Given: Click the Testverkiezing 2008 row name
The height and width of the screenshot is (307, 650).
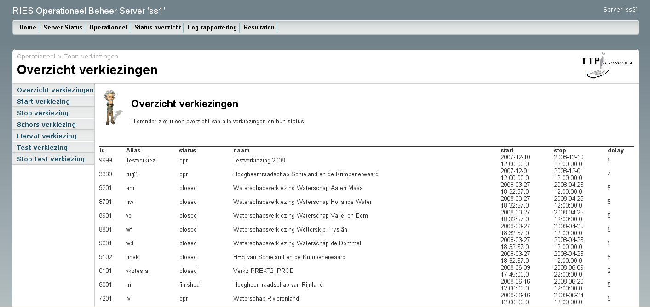Looking at the screenshot, I should (x=259, y=161).
